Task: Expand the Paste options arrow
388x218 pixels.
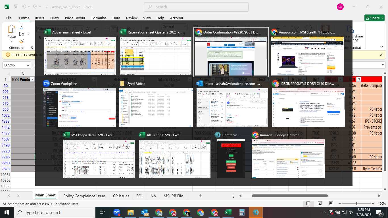Action: pyautogui.click(x=12, y=41)
